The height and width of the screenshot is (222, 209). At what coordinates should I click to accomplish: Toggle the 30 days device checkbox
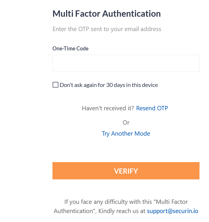pos(56,85)
